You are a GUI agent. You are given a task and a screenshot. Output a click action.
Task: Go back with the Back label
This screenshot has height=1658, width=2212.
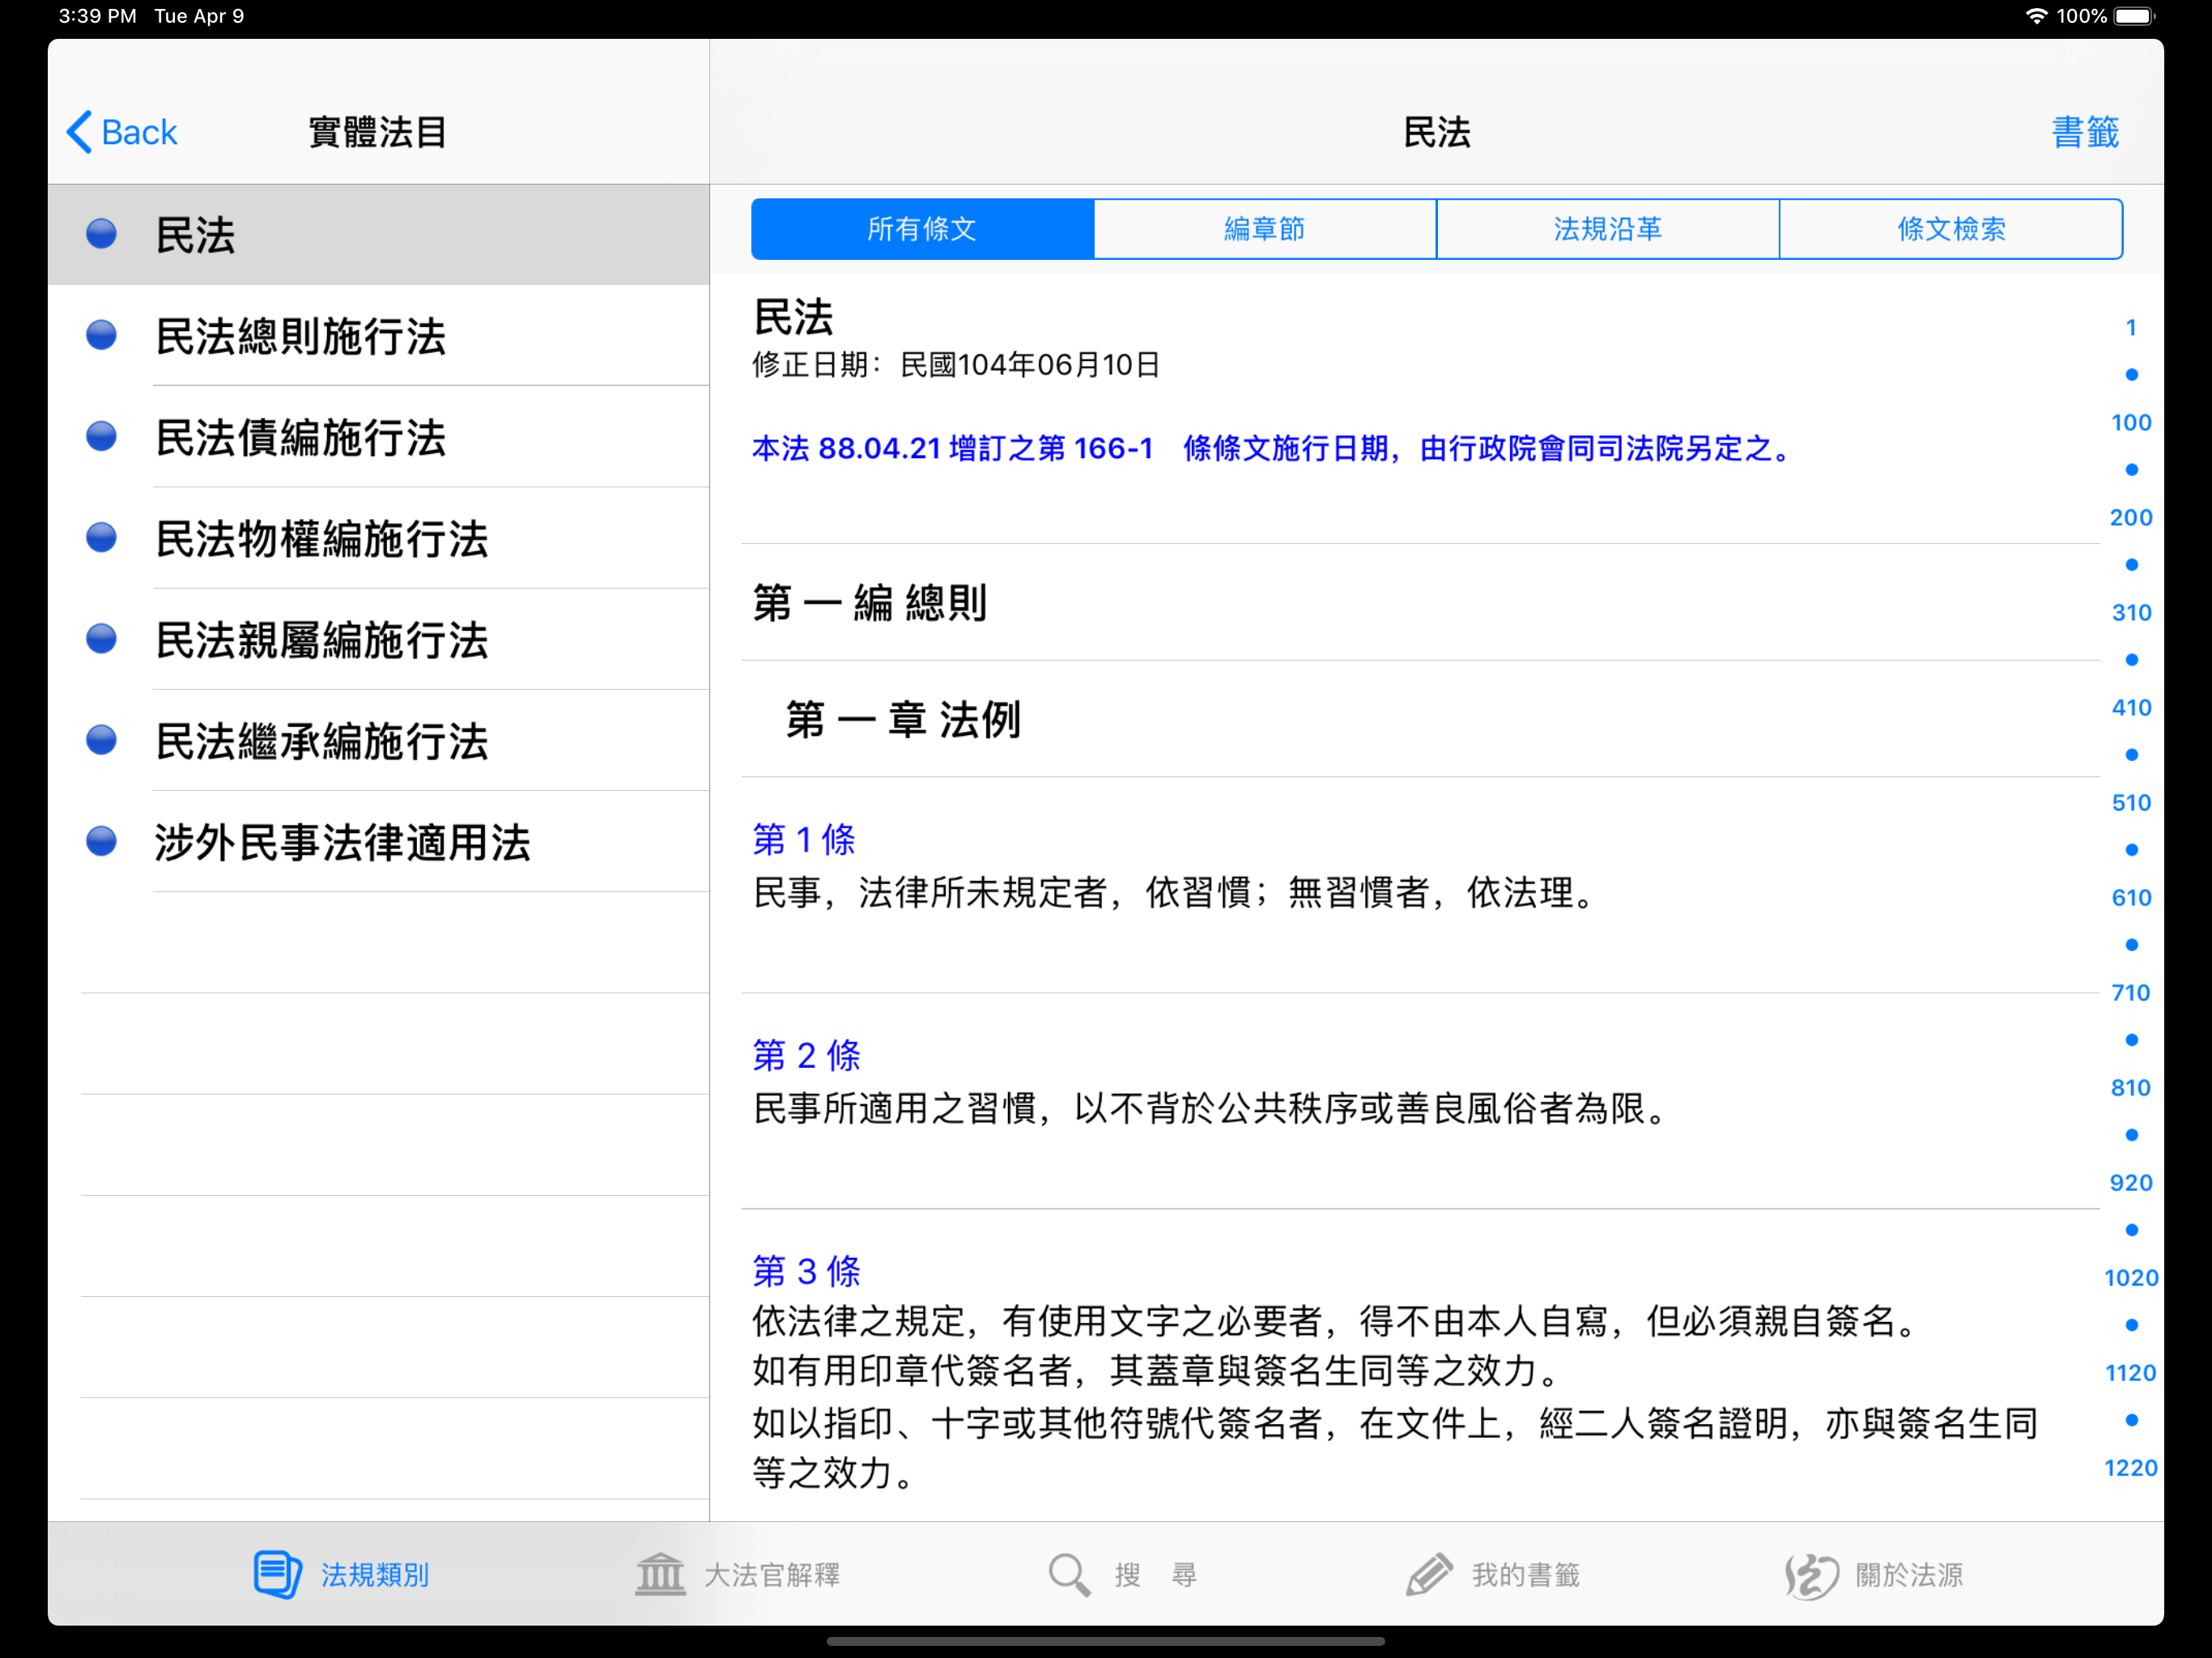tap(139, 132)
